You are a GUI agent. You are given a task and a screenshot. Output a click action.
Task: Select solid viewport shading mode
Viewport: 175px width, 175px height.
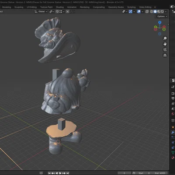(x=155, y=12)
